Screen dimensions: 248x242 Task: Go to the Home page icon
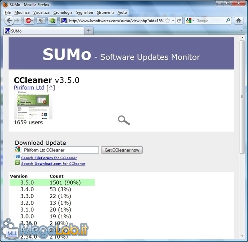coord(239,21)
